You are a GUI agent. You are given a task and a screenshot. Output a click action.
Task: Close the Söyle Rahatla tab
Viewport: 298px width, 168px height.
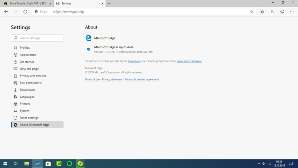pyautogui.click(x=50, y=3)
